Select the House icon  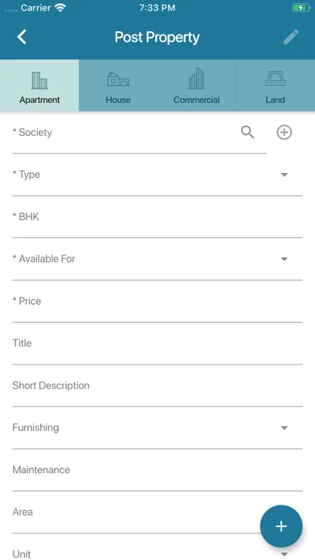tap(118, 79)
